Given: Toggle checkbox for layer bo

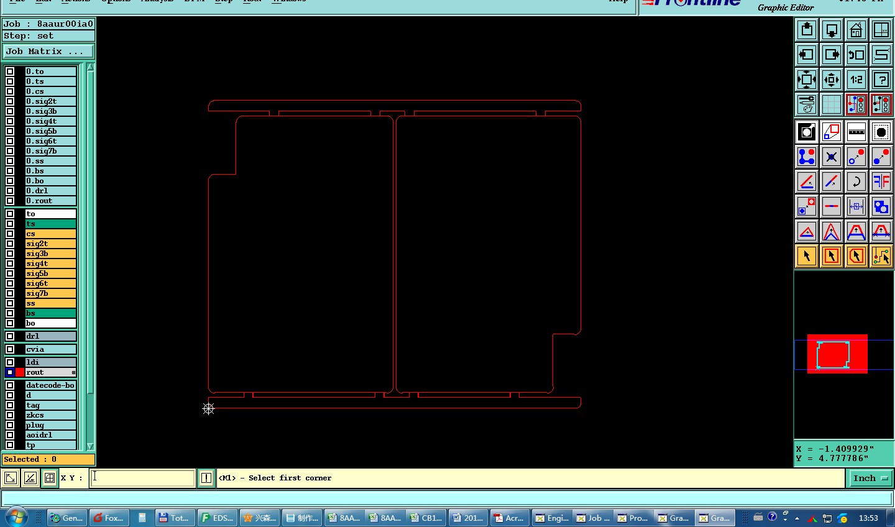Looking at the screenshot, I should click(10, 323).
